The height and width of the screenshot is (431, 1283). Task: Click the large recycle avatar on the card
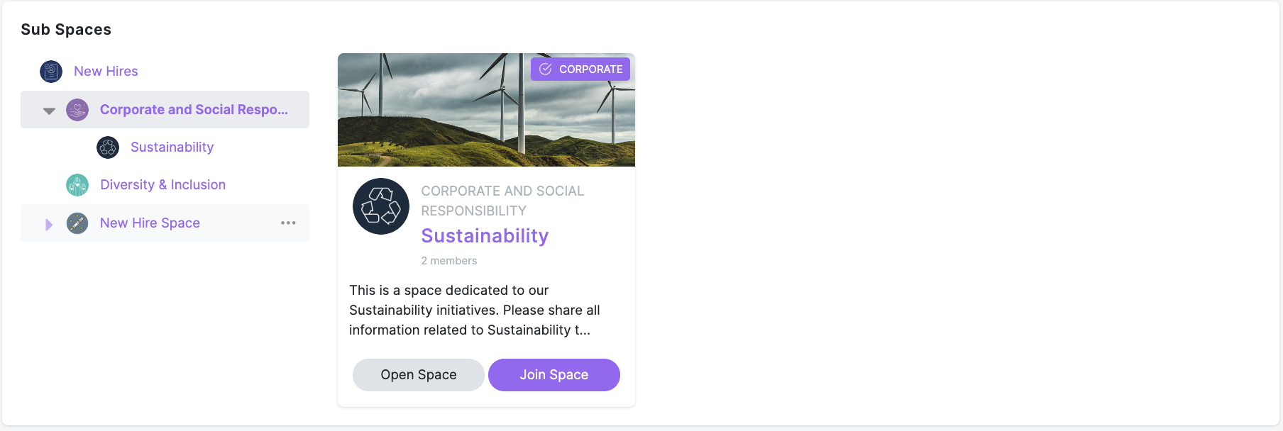[x=381, y=206]
